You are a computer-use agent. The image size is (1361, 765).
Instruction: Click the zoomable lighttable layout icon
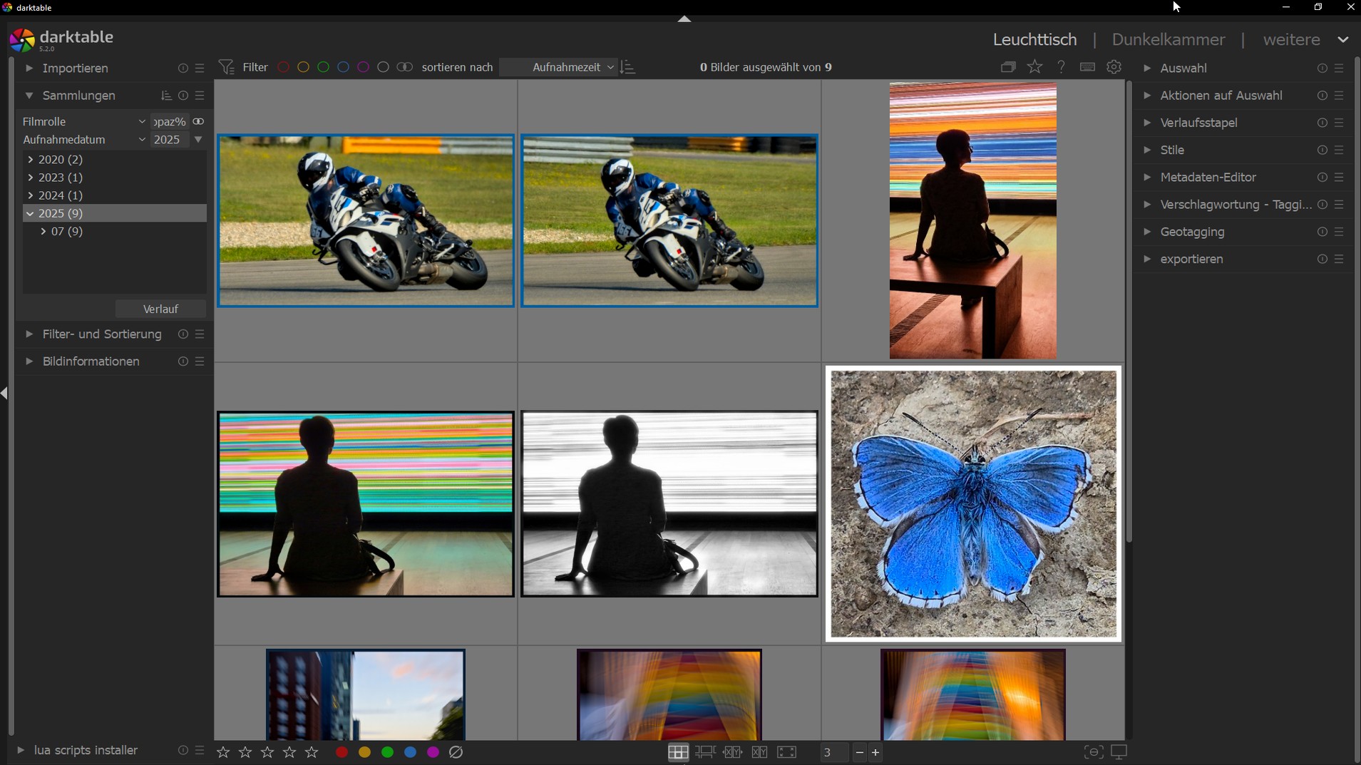point(705,752)
